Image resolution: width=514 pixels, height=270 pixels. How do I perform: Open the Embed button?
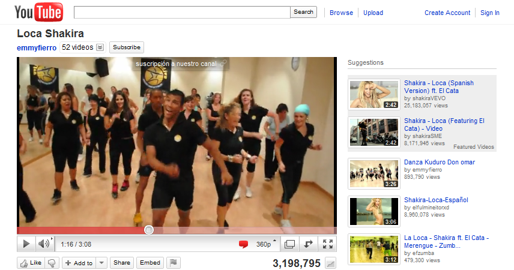(150, 262)
